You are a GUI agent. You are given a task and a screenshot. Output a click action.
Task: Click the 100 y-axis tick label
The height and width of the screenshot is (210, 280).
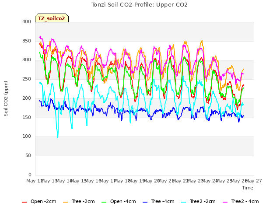(x=27, y=136)
